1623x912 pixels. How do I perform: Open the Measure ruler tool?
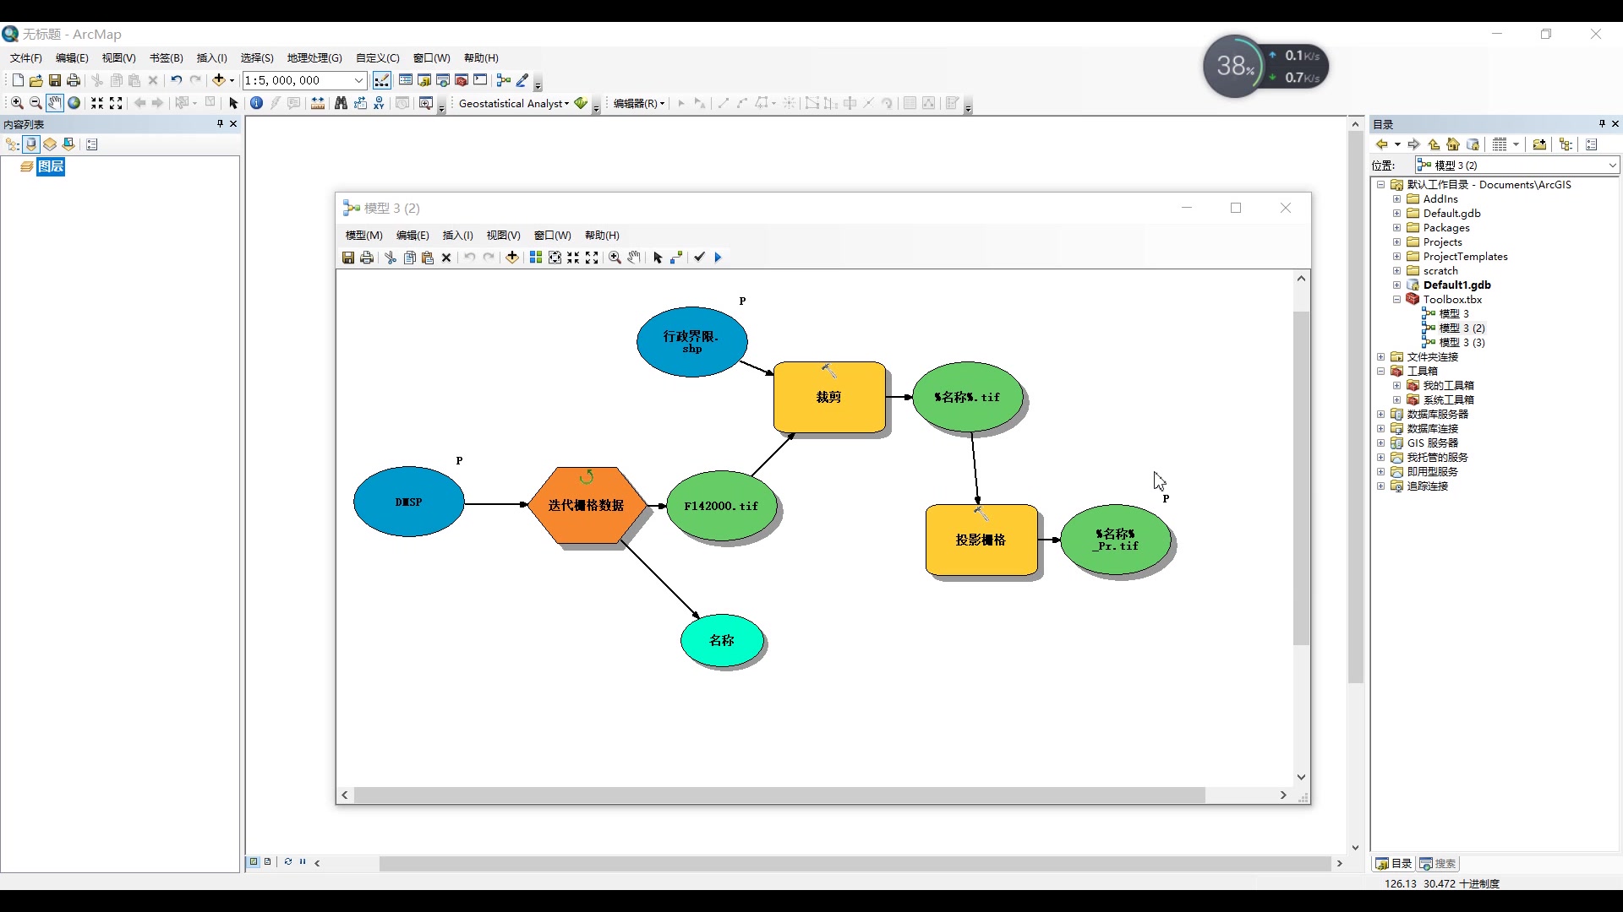[x=317, y=103]
